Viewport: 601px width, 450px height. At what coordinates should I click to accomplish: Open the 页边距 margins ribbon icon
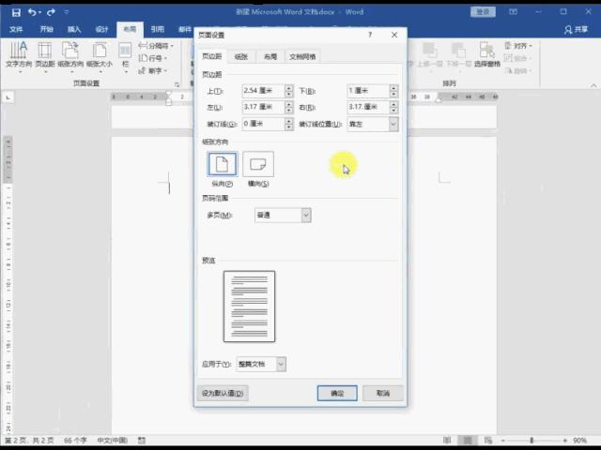coord(45,52)
